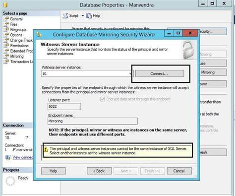The image size is (235, 196).
Task: Go to previous step with Back button
Action: [x=99, y=171]
